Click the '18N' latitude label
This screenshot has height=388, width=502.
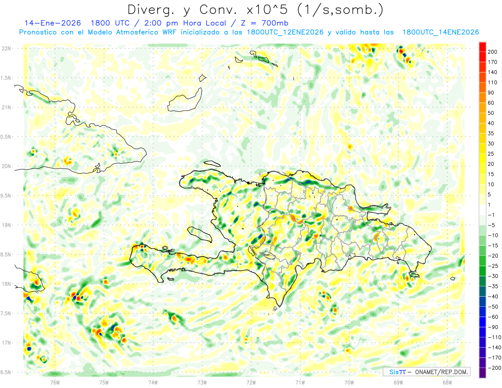[x=6, y=284]
